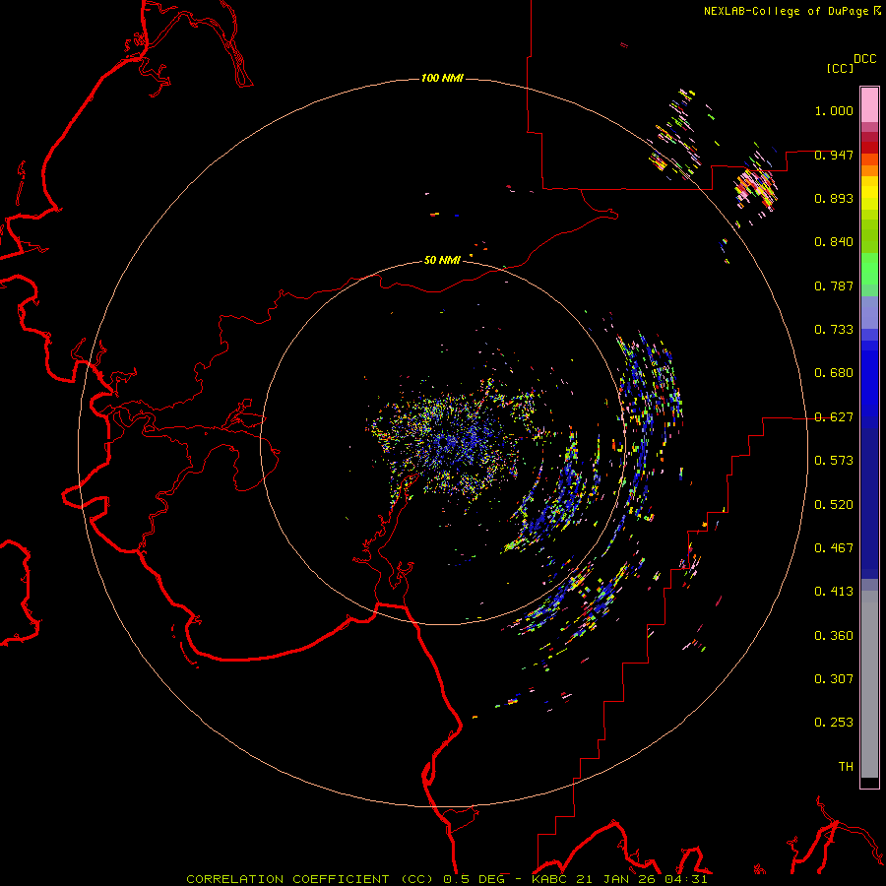Screen dimensions: 886x886
Task: Click the 0.467 scale value
Action: pyautogui.click(x=834, y=548)
